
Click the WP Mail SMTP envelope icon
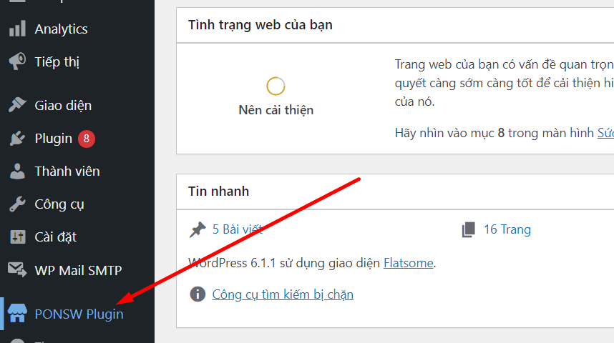pos(17,269)
